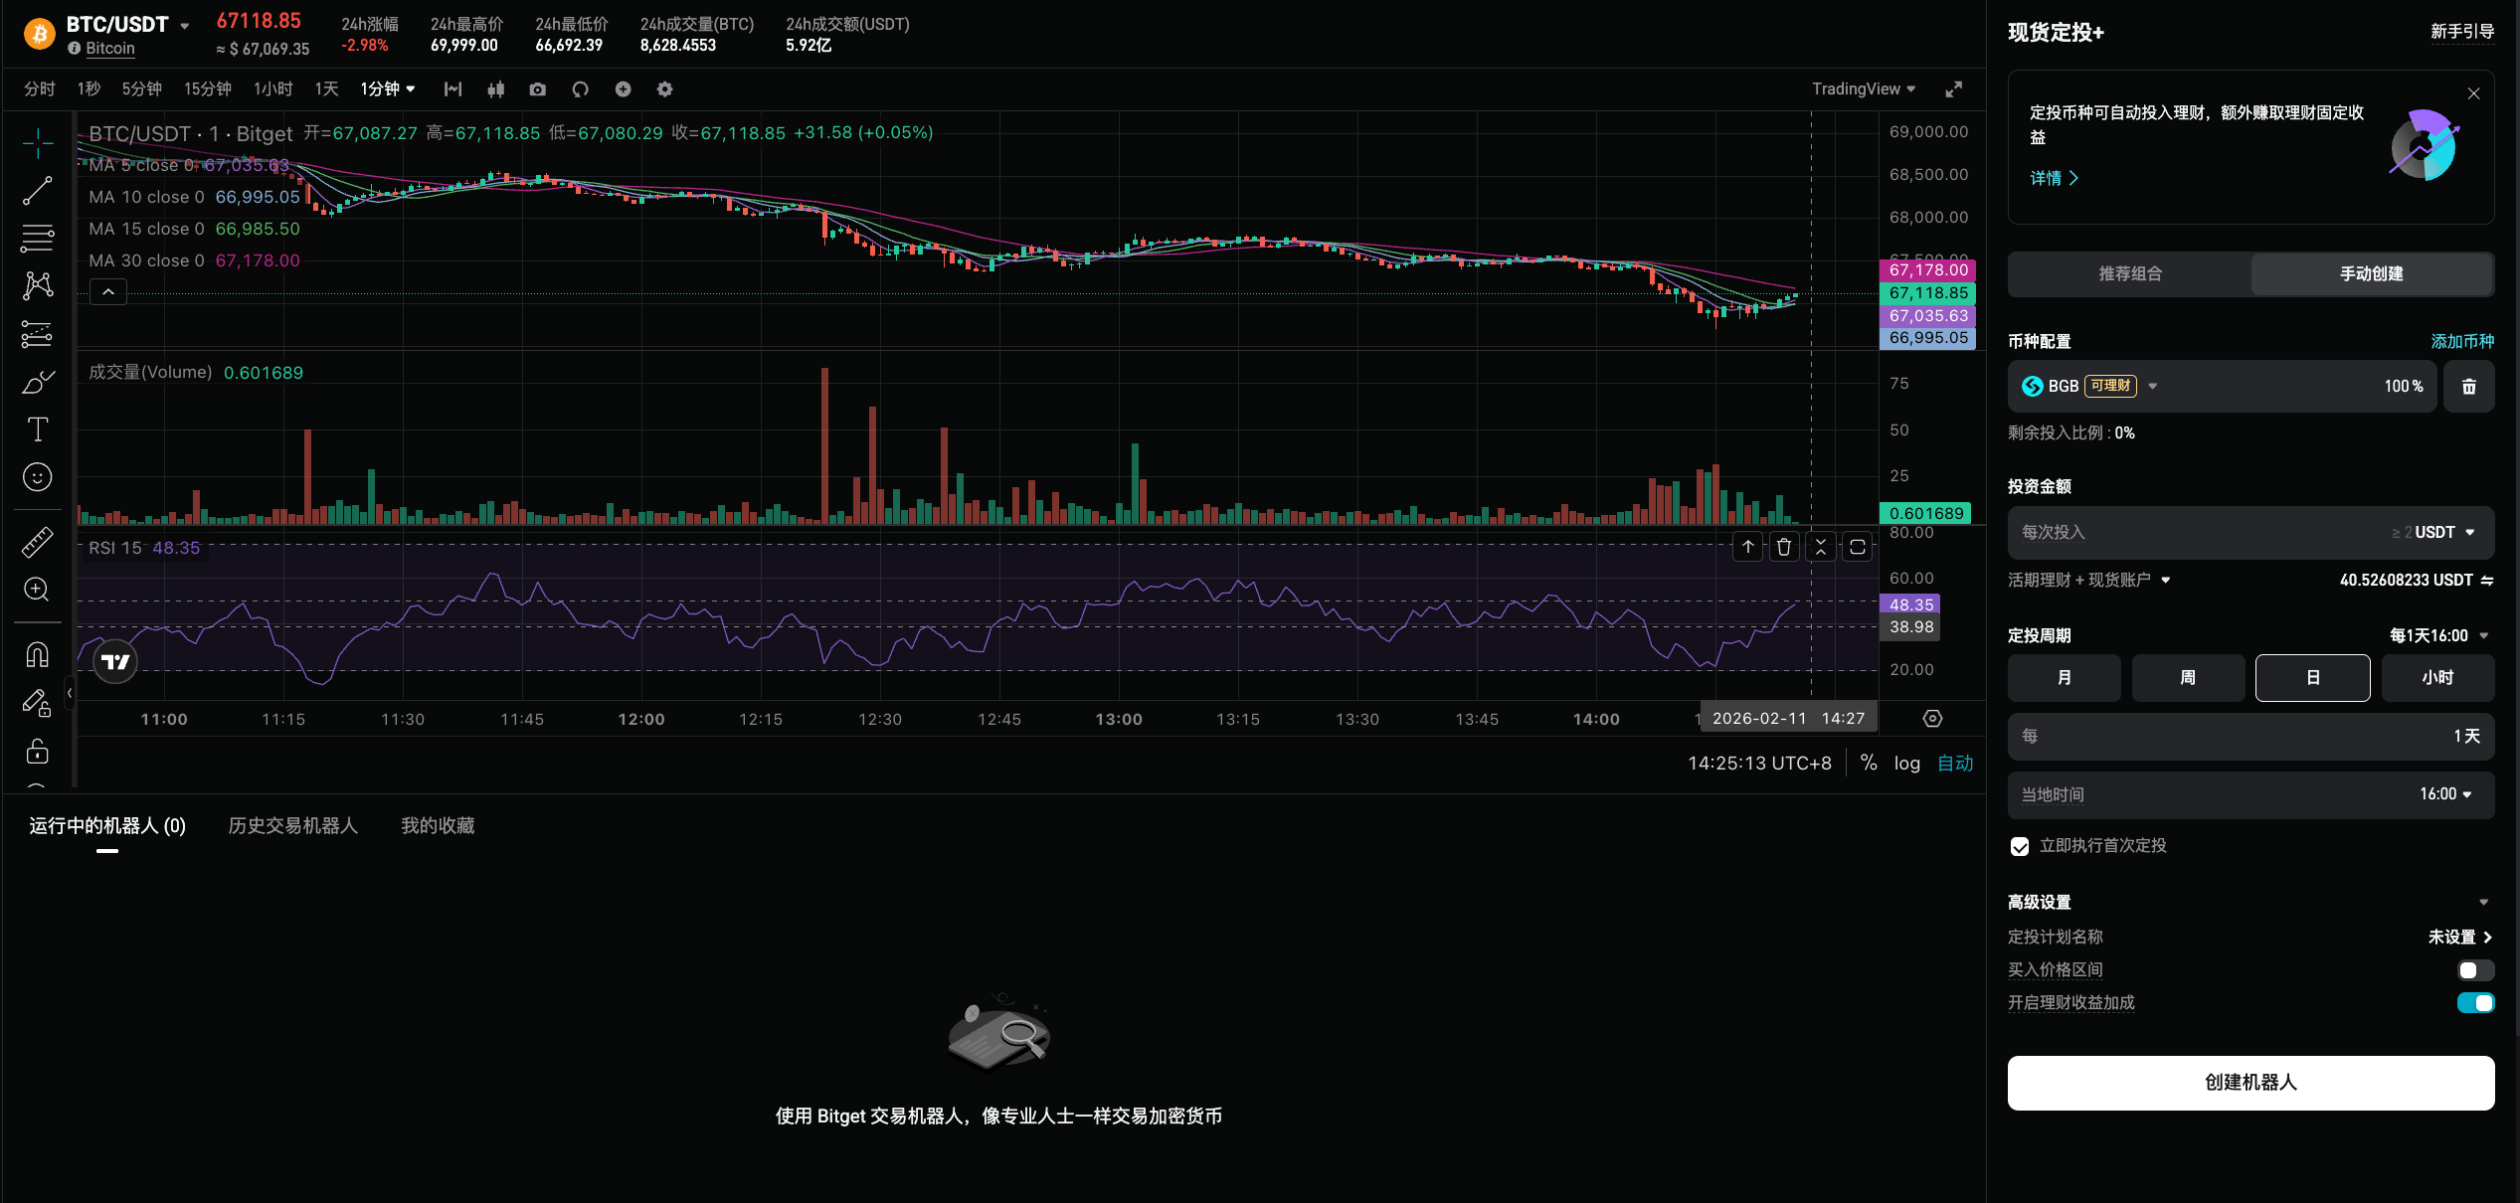
Task: Turn on 买入价格区间 switch
Action: [2474, 969]
